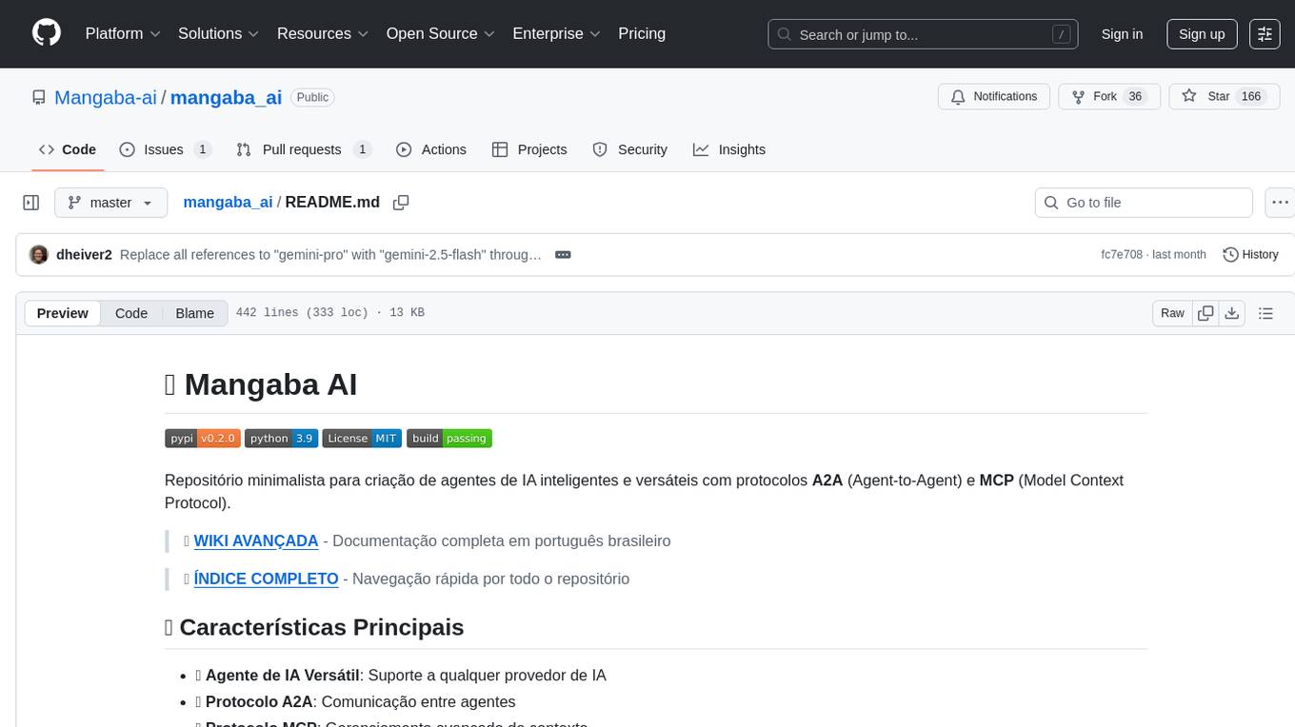Open the command palette icon in search
Viewport: 1295px width, 727px height.
click(x=1061, y=34)
